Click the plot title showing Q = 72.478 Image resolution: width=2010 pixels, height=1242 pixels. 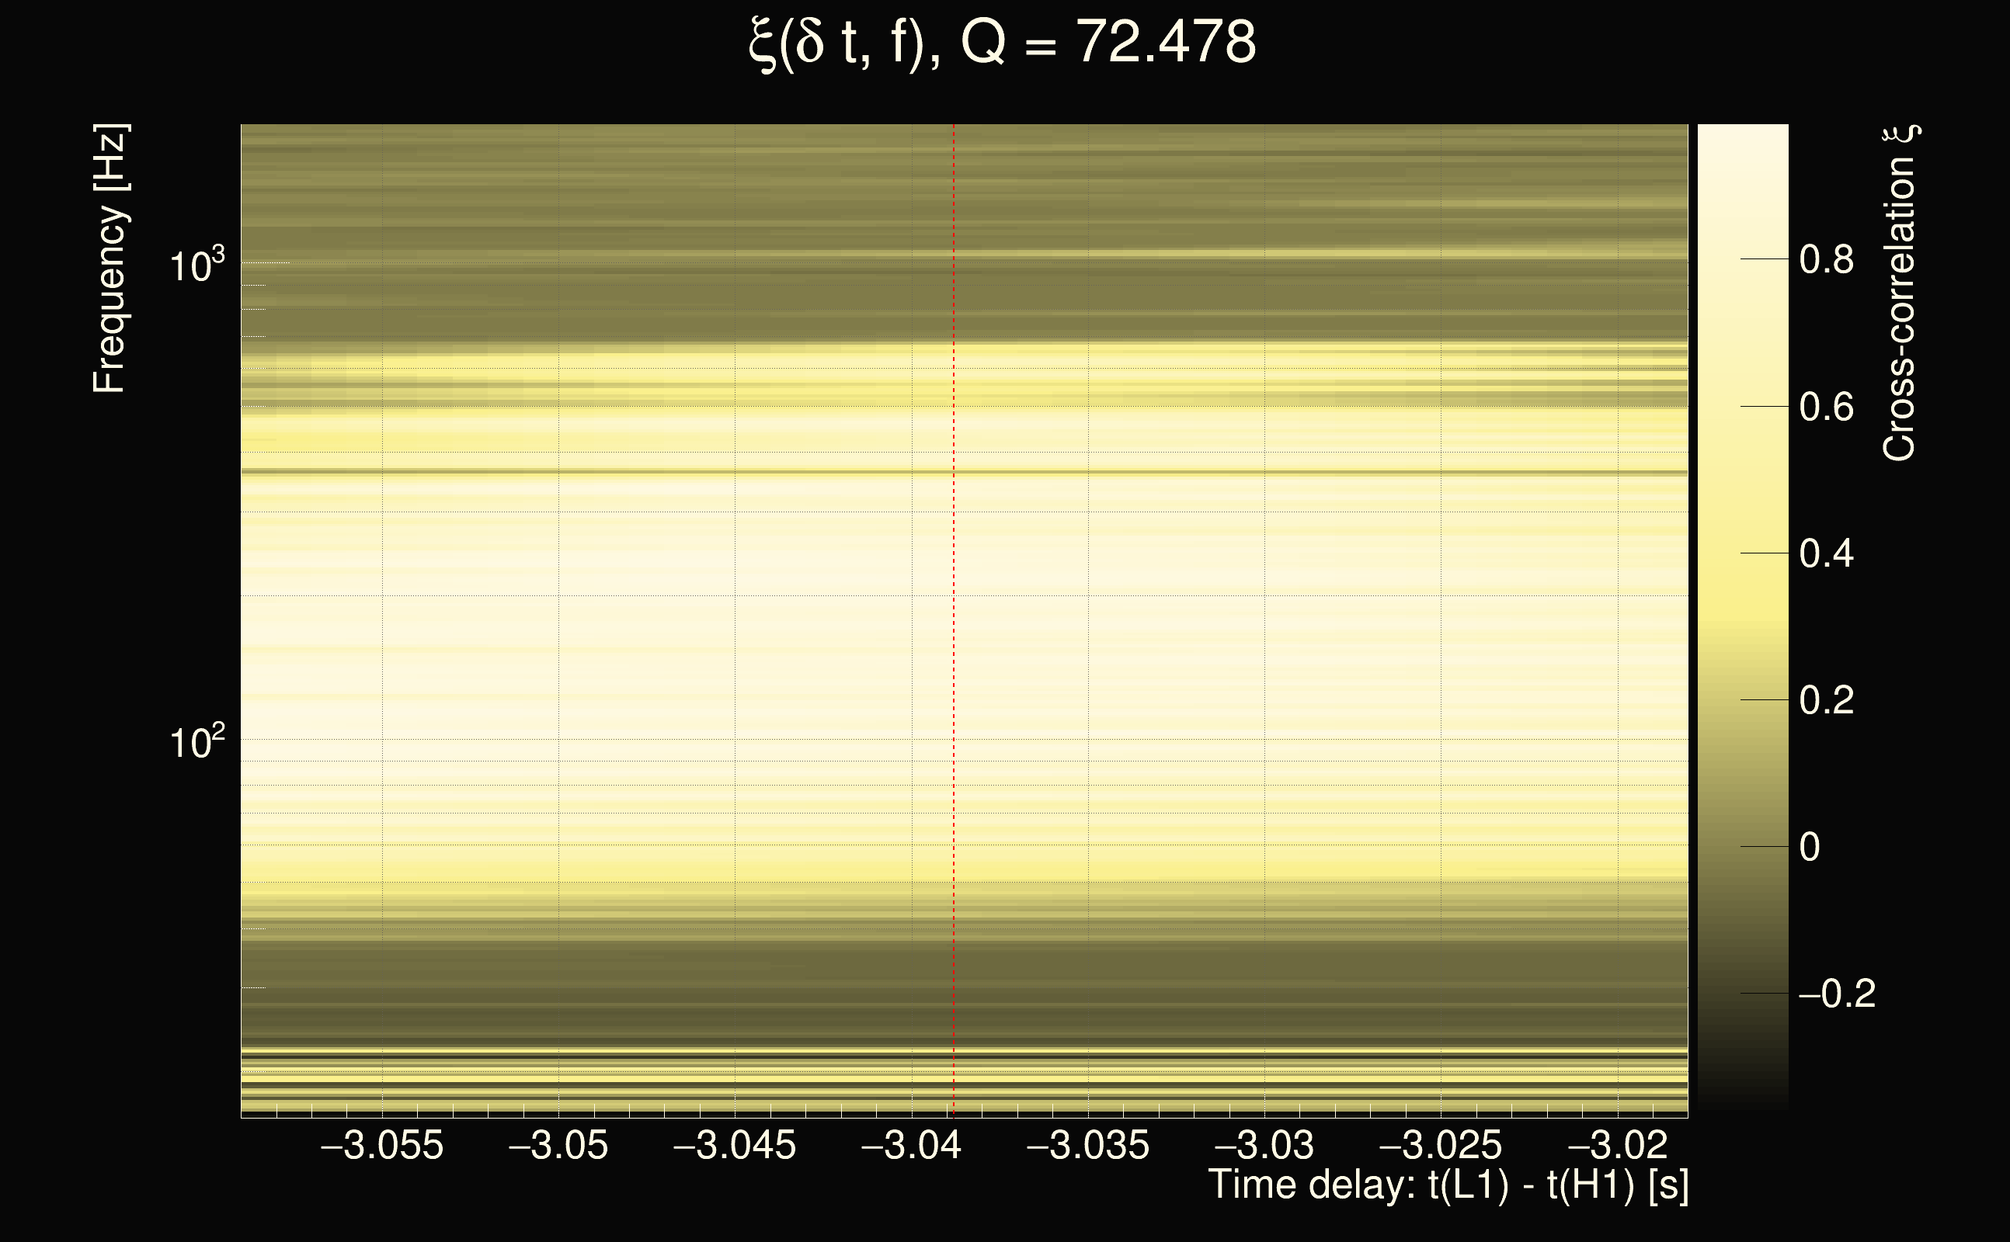[1003, 43]
